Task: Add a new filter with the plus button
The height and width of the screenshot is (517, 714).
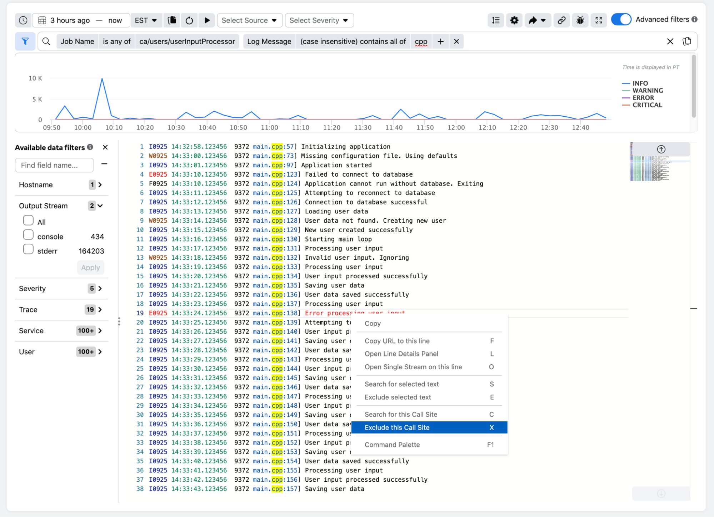Action: [440, 41]
